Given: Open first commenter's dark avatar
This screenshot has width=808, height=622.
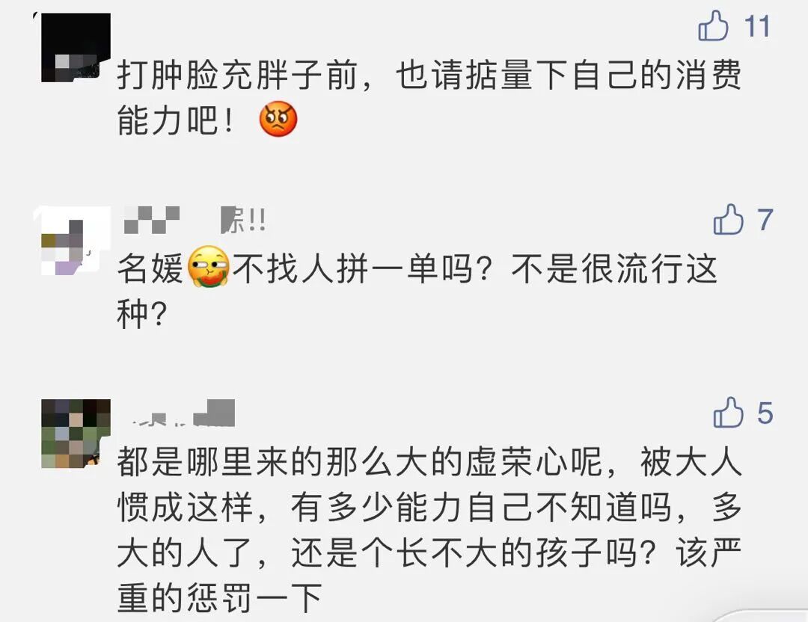Looking at the screenshot, I should click(76, 48).
